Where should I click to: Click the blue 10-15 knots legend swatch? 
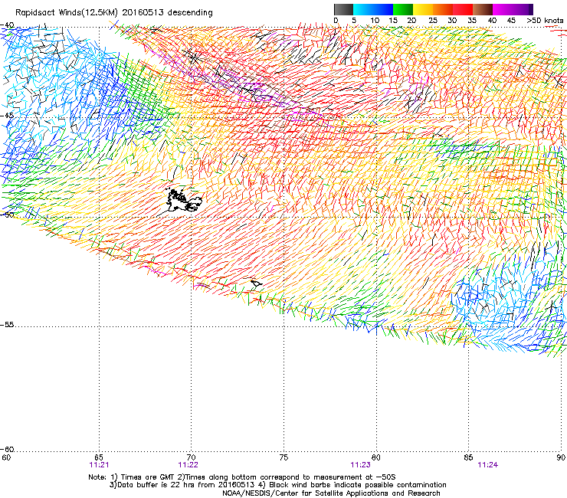tap(383, 9)
